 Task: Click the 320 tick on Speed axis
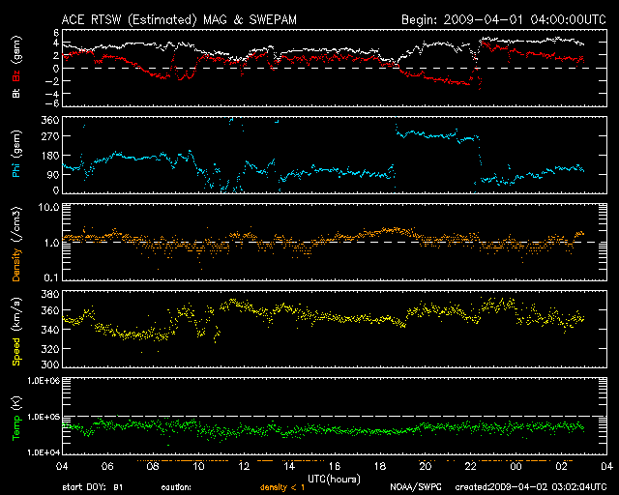pyautogui.click(x=50, y=349)
